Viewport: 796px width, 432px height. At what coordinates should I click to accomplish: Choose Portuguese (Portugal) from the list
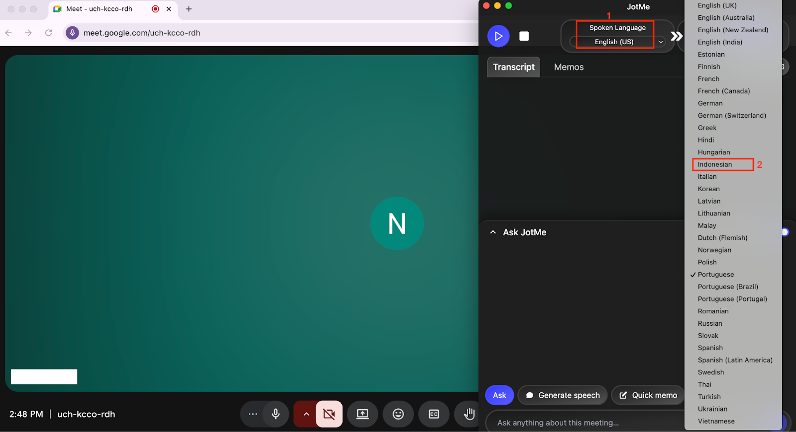tap(732, 299)
